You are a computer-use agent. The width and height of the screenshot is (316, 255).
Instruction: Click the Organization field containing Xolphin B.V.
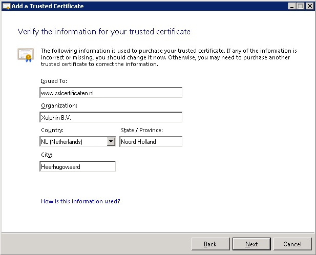(110, 117)
